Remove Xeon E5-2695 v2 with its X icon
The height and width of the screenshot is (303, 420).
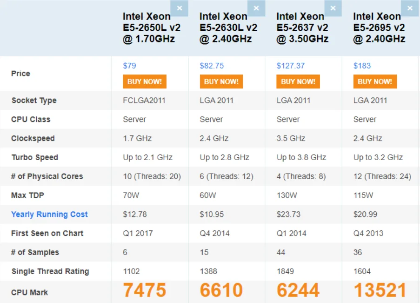[x=410, y=8]
